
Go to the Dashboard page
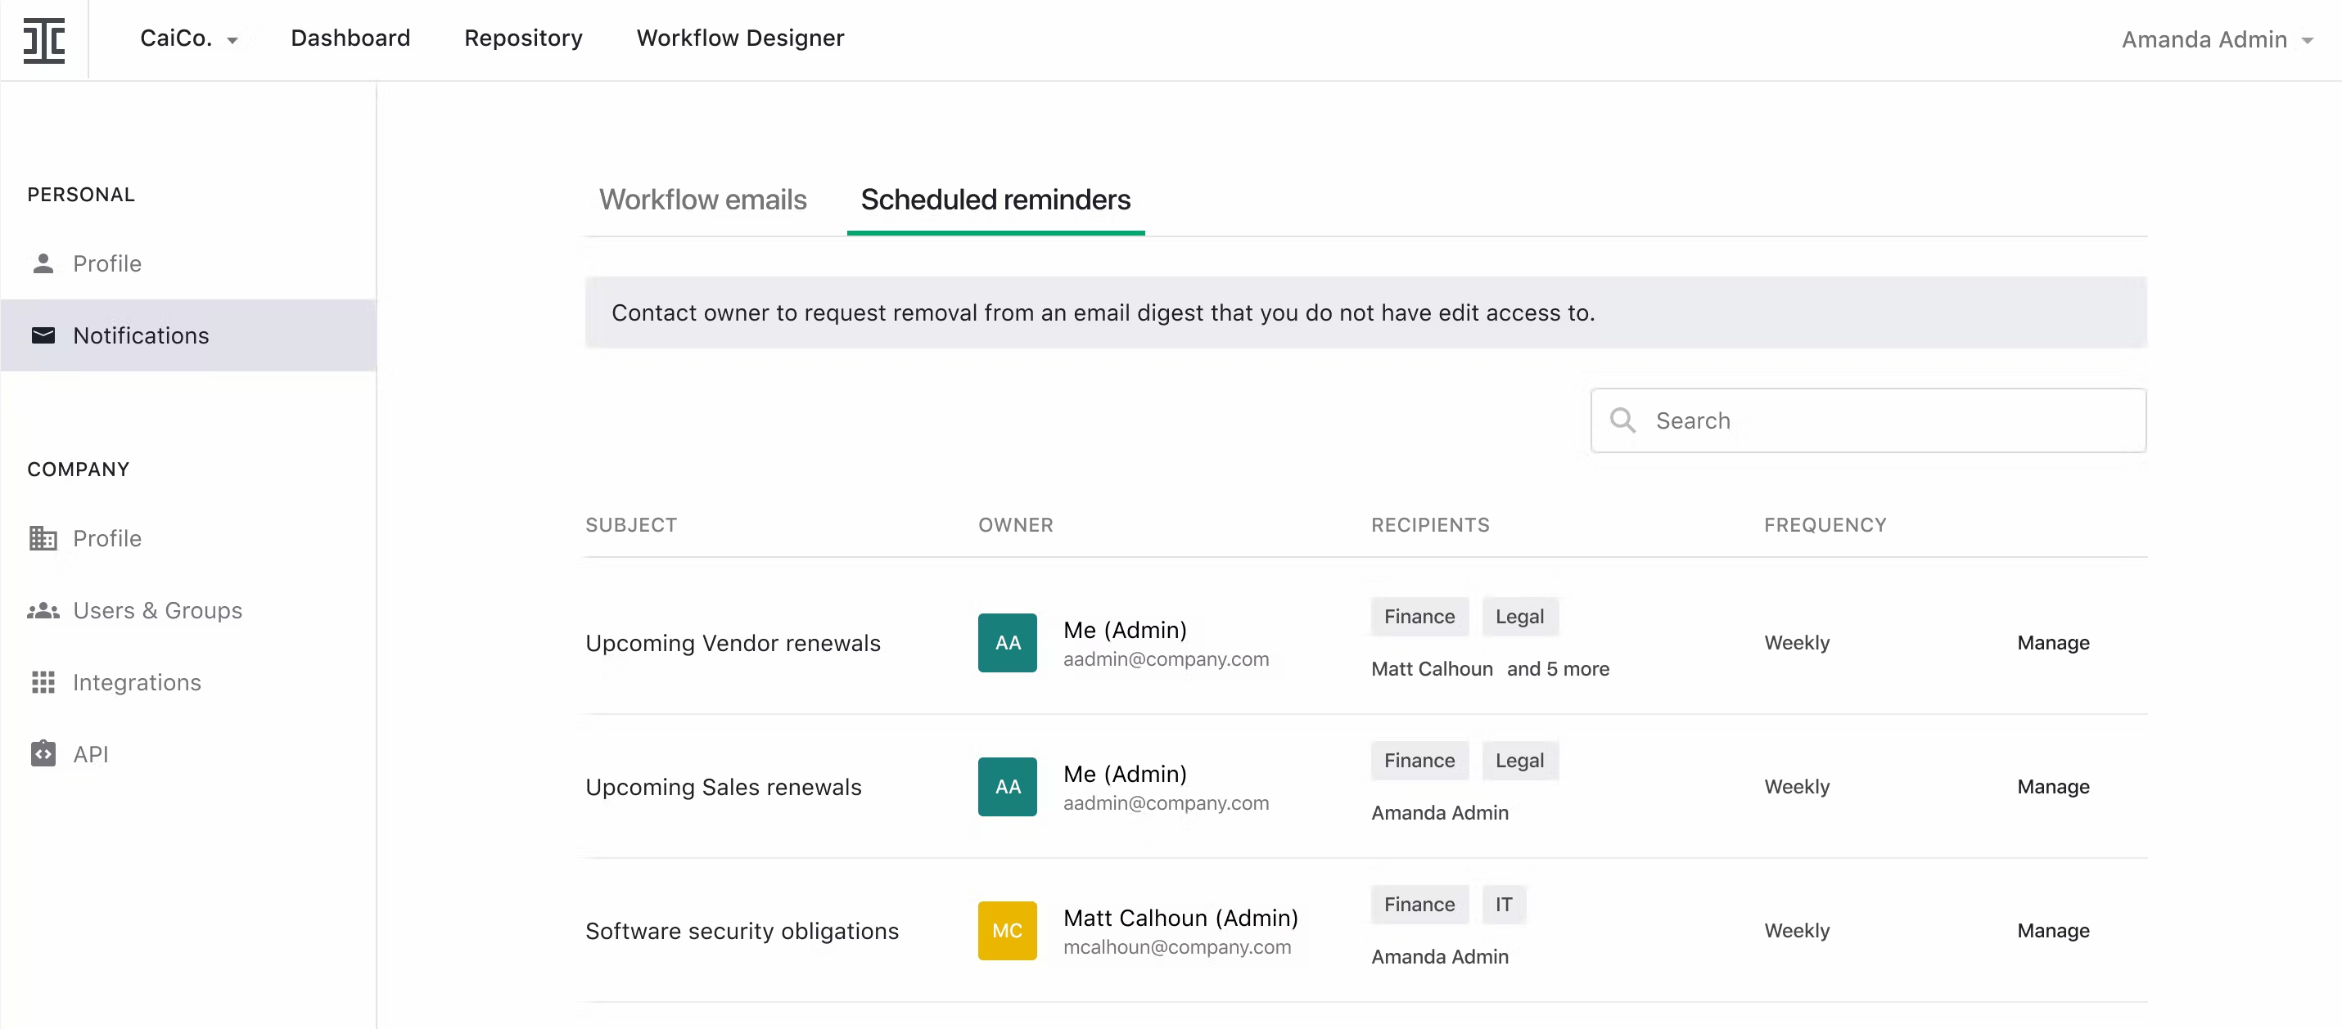pos(350,38)
